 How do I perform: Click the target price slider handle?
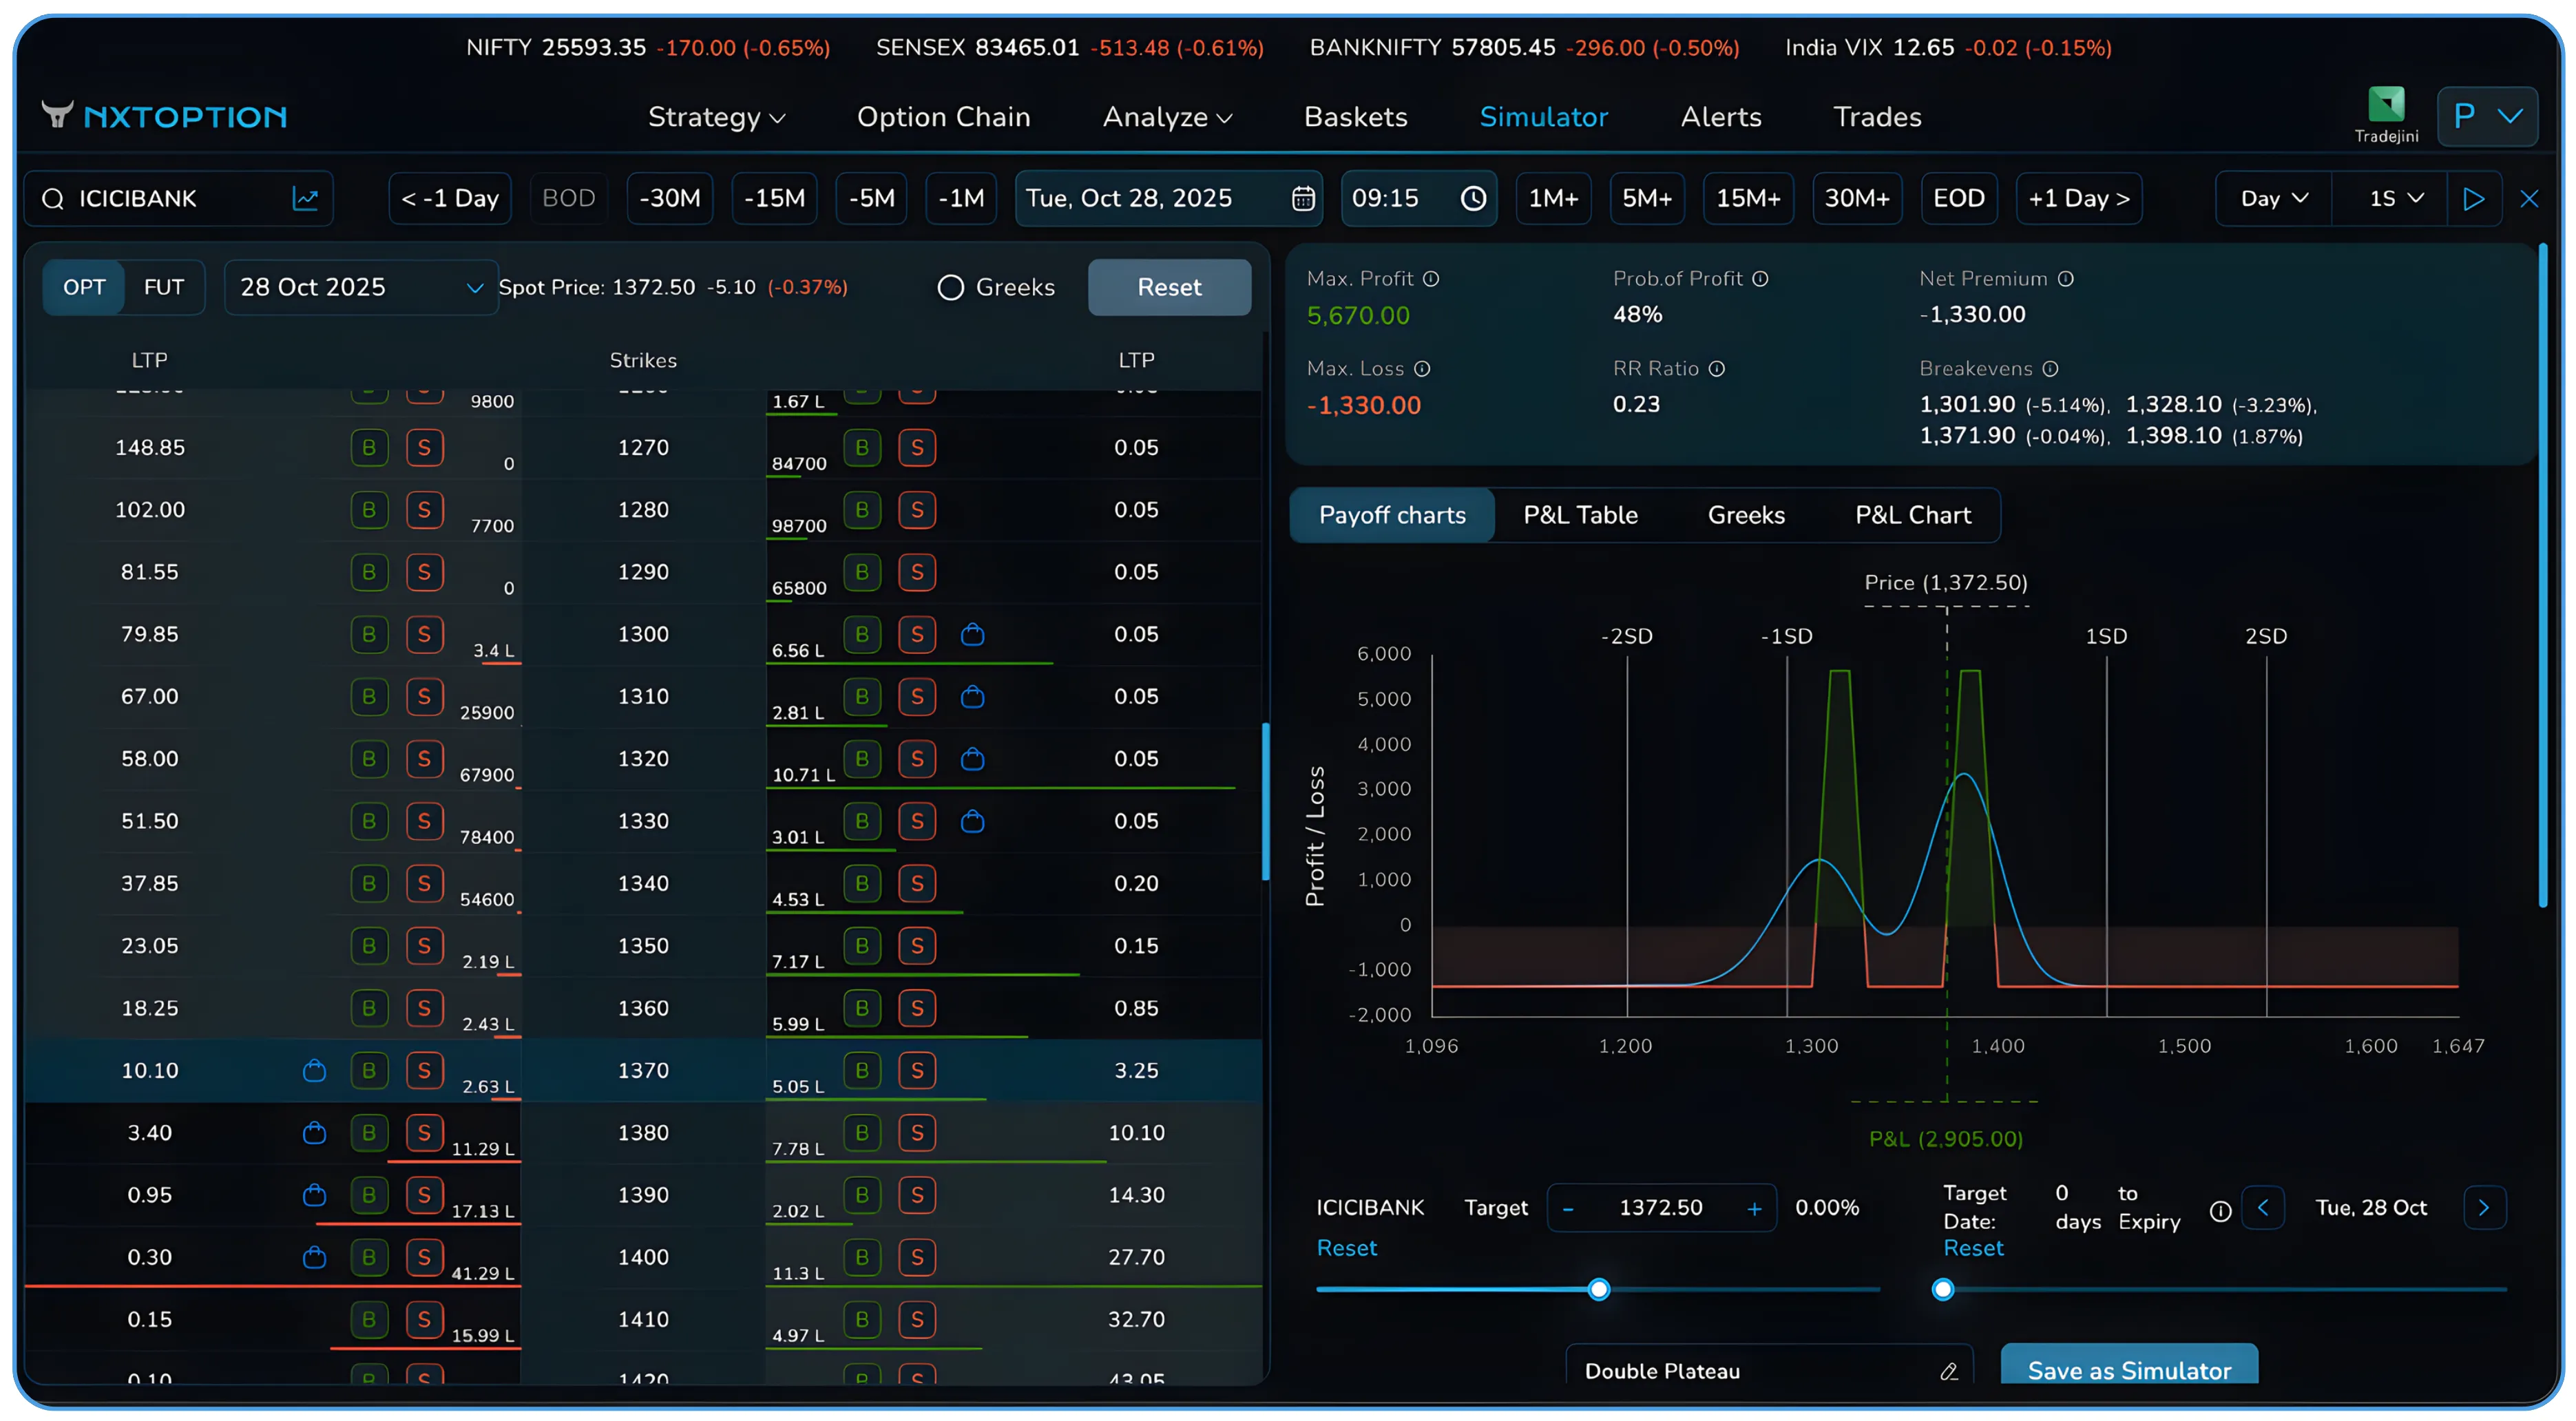tap(1598, 1289)
